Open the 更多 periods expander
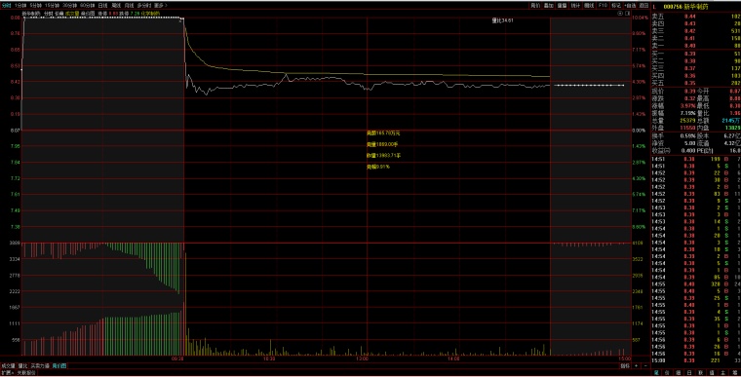Image resolution: width=741 pixels, height=377 pixels. (x=160, y=5)
